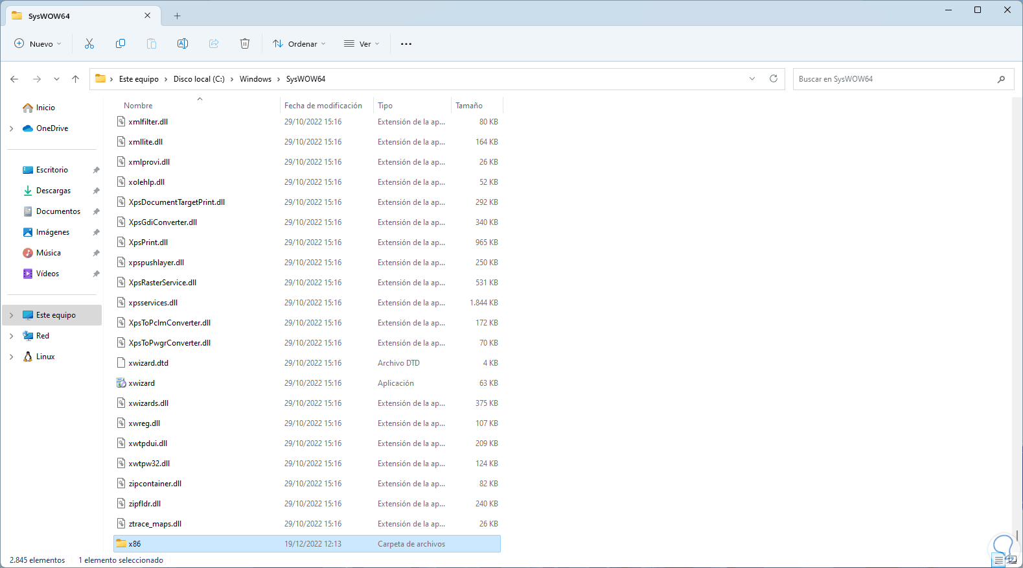Viewport: 1023px width, 568px height.
Task: Click the xmlfilter.dll file icon
Action: (121, 121)
